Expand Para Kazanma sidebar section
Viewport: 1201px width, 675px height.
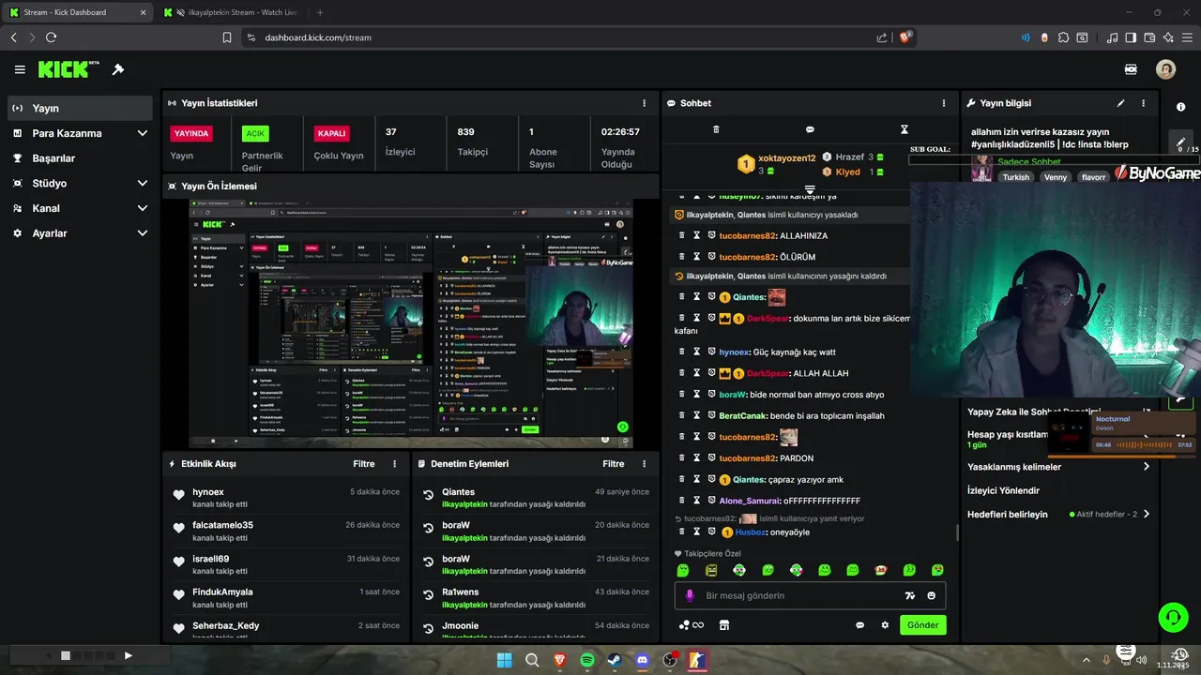[142, 133]
